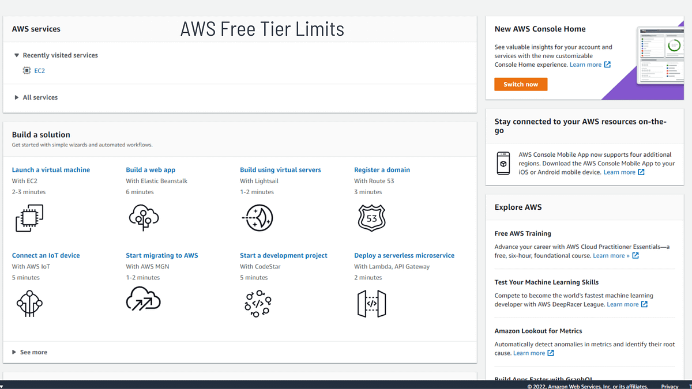Open Start migrating to AWS link
Screen dimensions: 692x389
pyautogui.click(x=162, y=255)
